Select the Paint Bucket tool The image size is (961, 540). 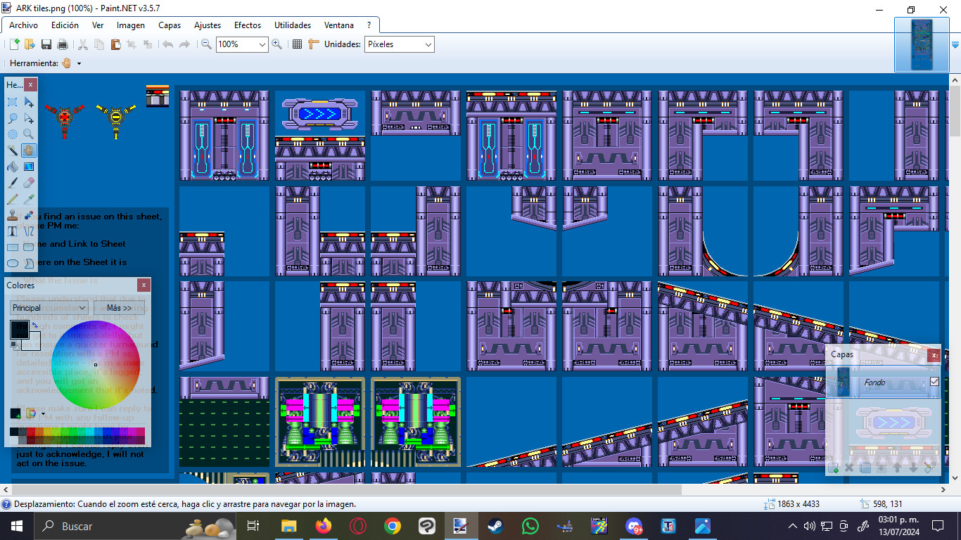tap(12, 167)
